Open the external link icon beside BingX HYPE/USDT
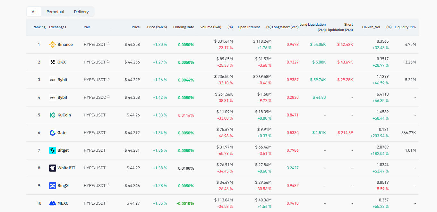Screen dimensions: 437x212 [108, 185]
